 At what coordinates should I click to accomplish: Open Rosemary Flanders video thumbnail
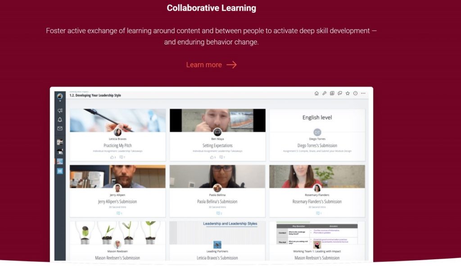point(317,176)
